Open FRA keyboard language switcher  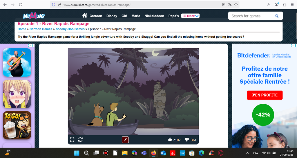click(x=256, y=153)
